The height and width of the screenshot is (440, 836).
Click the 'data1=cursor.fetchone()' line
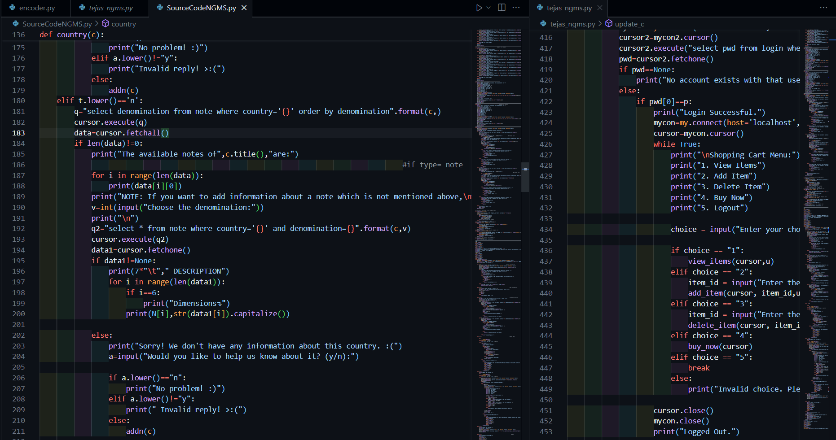click(141, 250)
